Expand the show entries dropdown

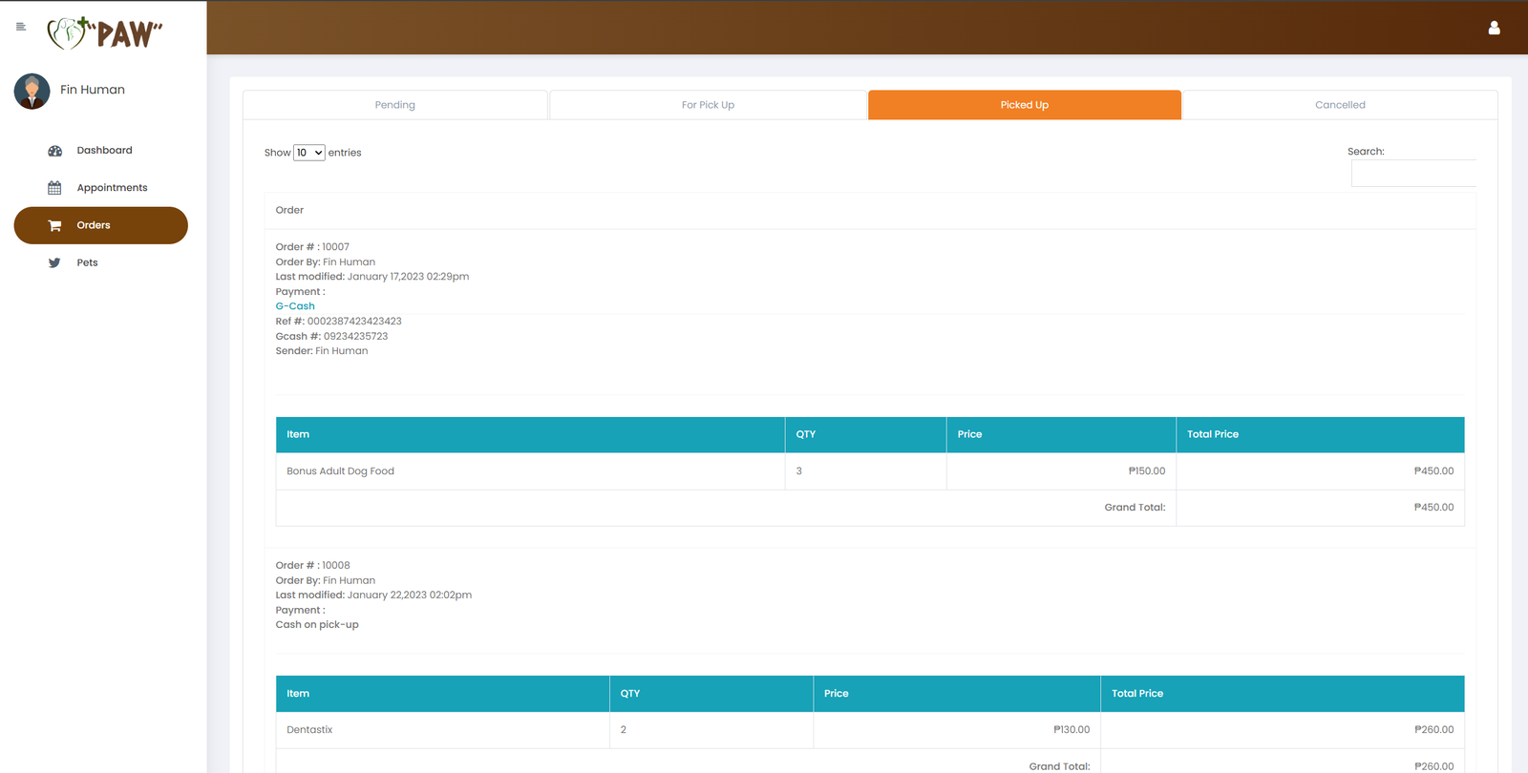click(308, 153)
